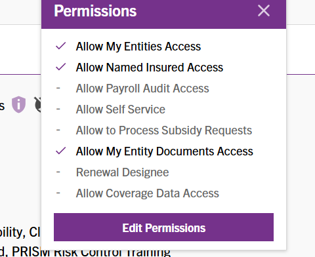This screenshot has width=315, height=257.
Task: Select Allow Coverage Data Access entry
Action: click(x=148, y=193)
